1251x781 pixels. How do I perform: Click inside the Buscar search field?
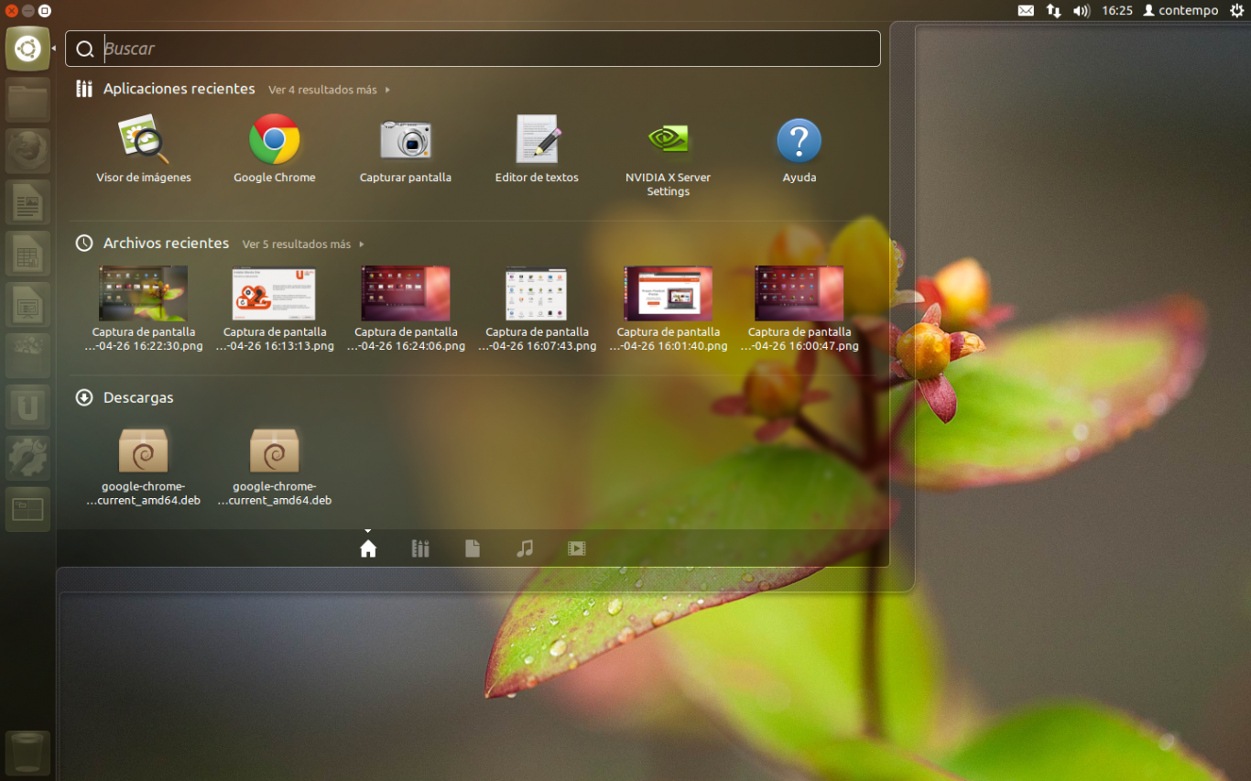(366, 49)
